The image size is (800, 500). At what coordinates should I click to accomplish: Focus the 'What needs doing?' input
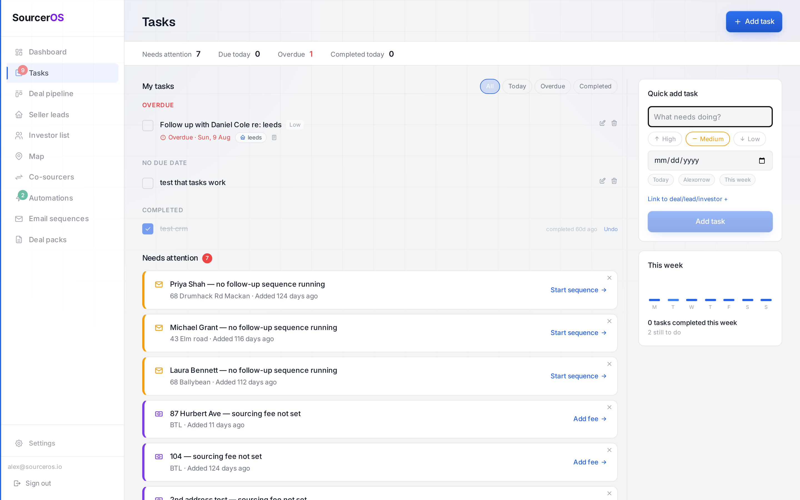(x=710, y=117)
